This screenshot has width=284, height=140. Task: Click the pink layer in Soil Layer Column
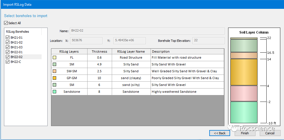(244, 93)
